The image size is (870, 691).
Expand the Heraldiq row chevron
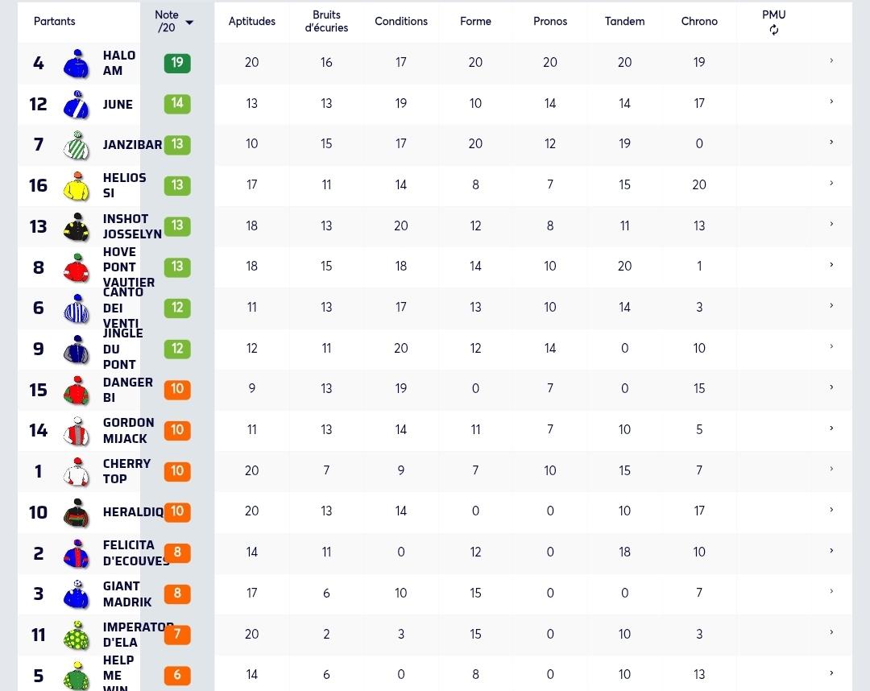(x=831, y=510)
